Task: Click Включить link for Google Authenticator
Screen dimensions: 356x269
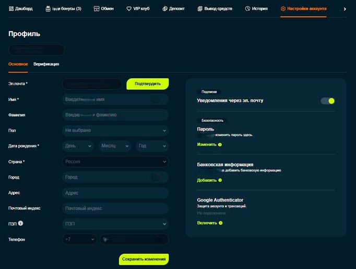Action: (209, 223)
